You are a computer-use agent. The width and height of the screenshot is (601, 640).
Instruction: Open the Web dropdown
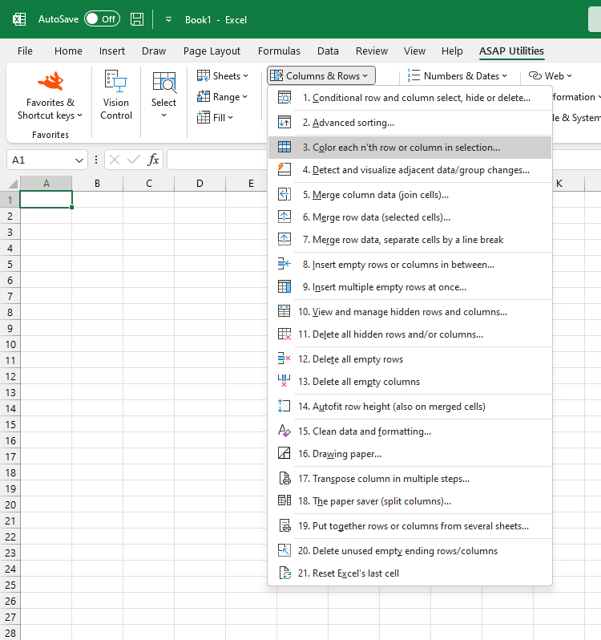pos(551,76)
